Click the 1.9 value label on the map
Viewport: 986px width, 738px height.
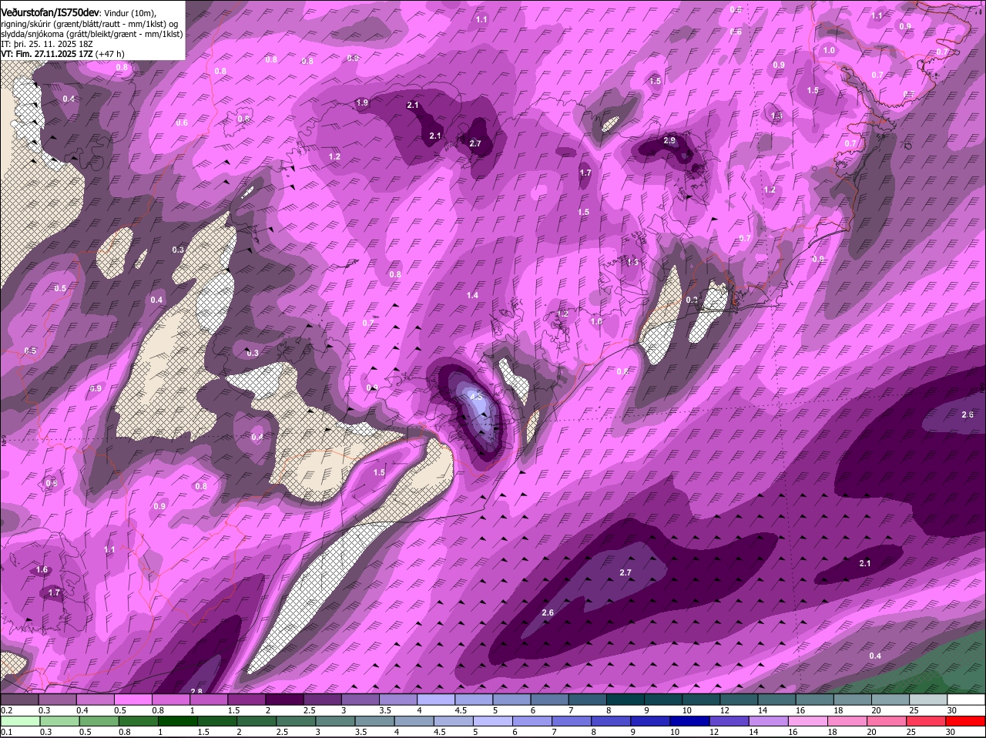click(362, 102)
